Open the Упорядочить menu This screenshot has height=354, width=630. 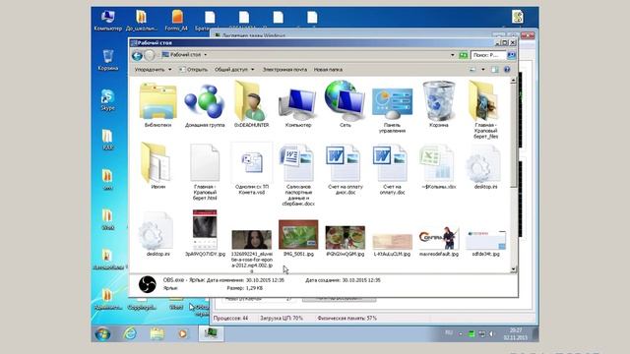point(154,70)
